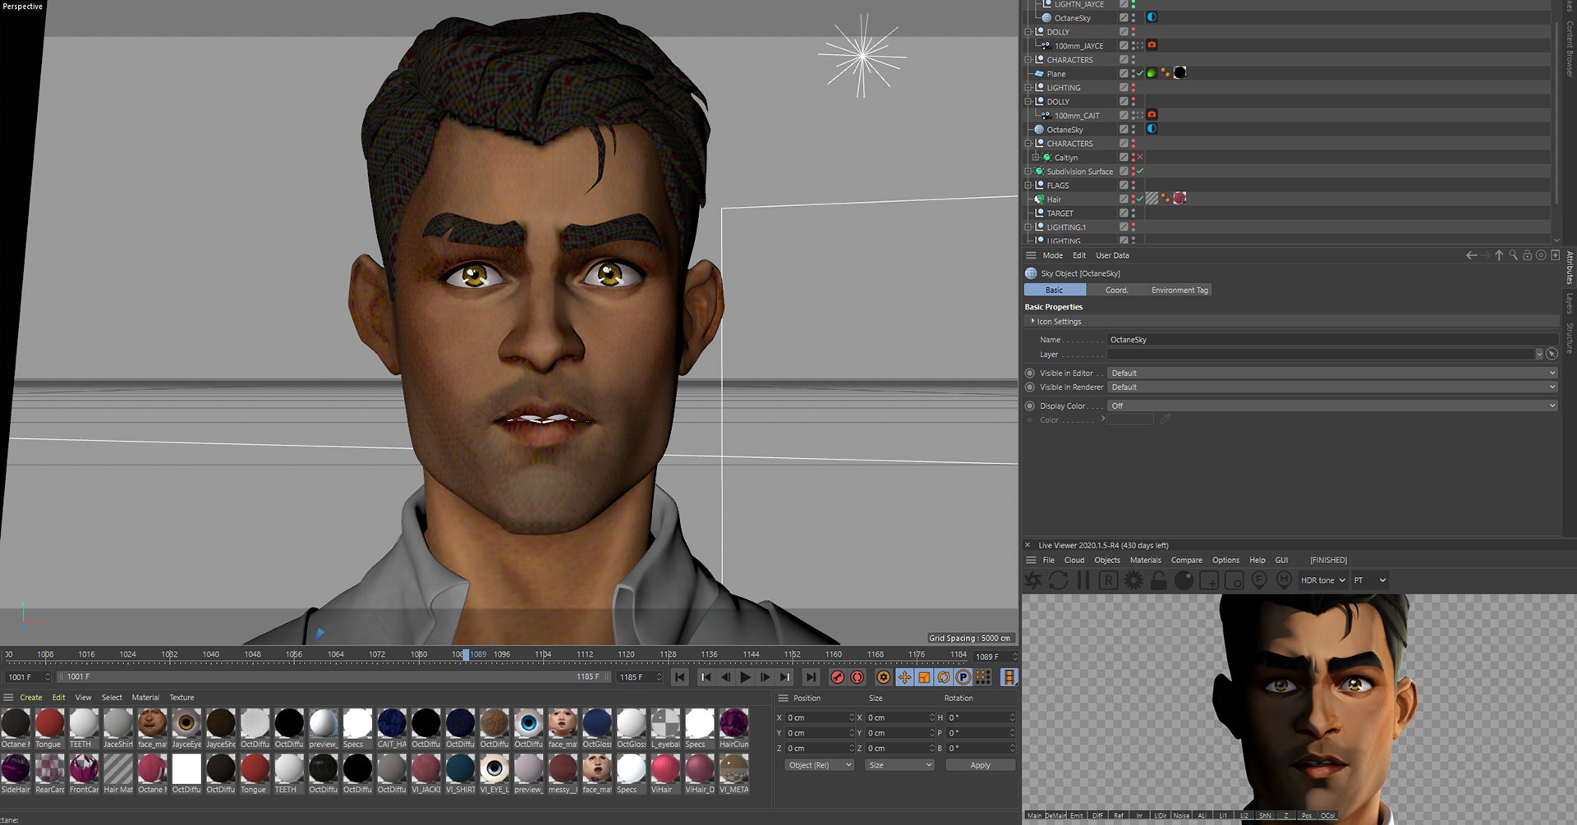The image size is (1577, 825).
Task: Lock the Attribute Manager element
Action: pyautogui.click(x=1527, y=255)
